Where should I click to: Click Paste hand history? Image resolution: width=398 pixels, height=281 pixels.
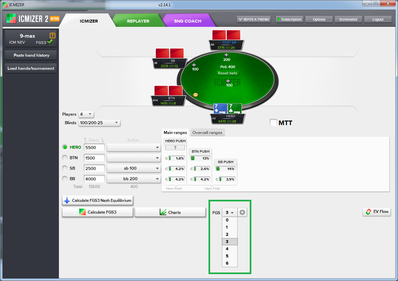pos(31,55)
